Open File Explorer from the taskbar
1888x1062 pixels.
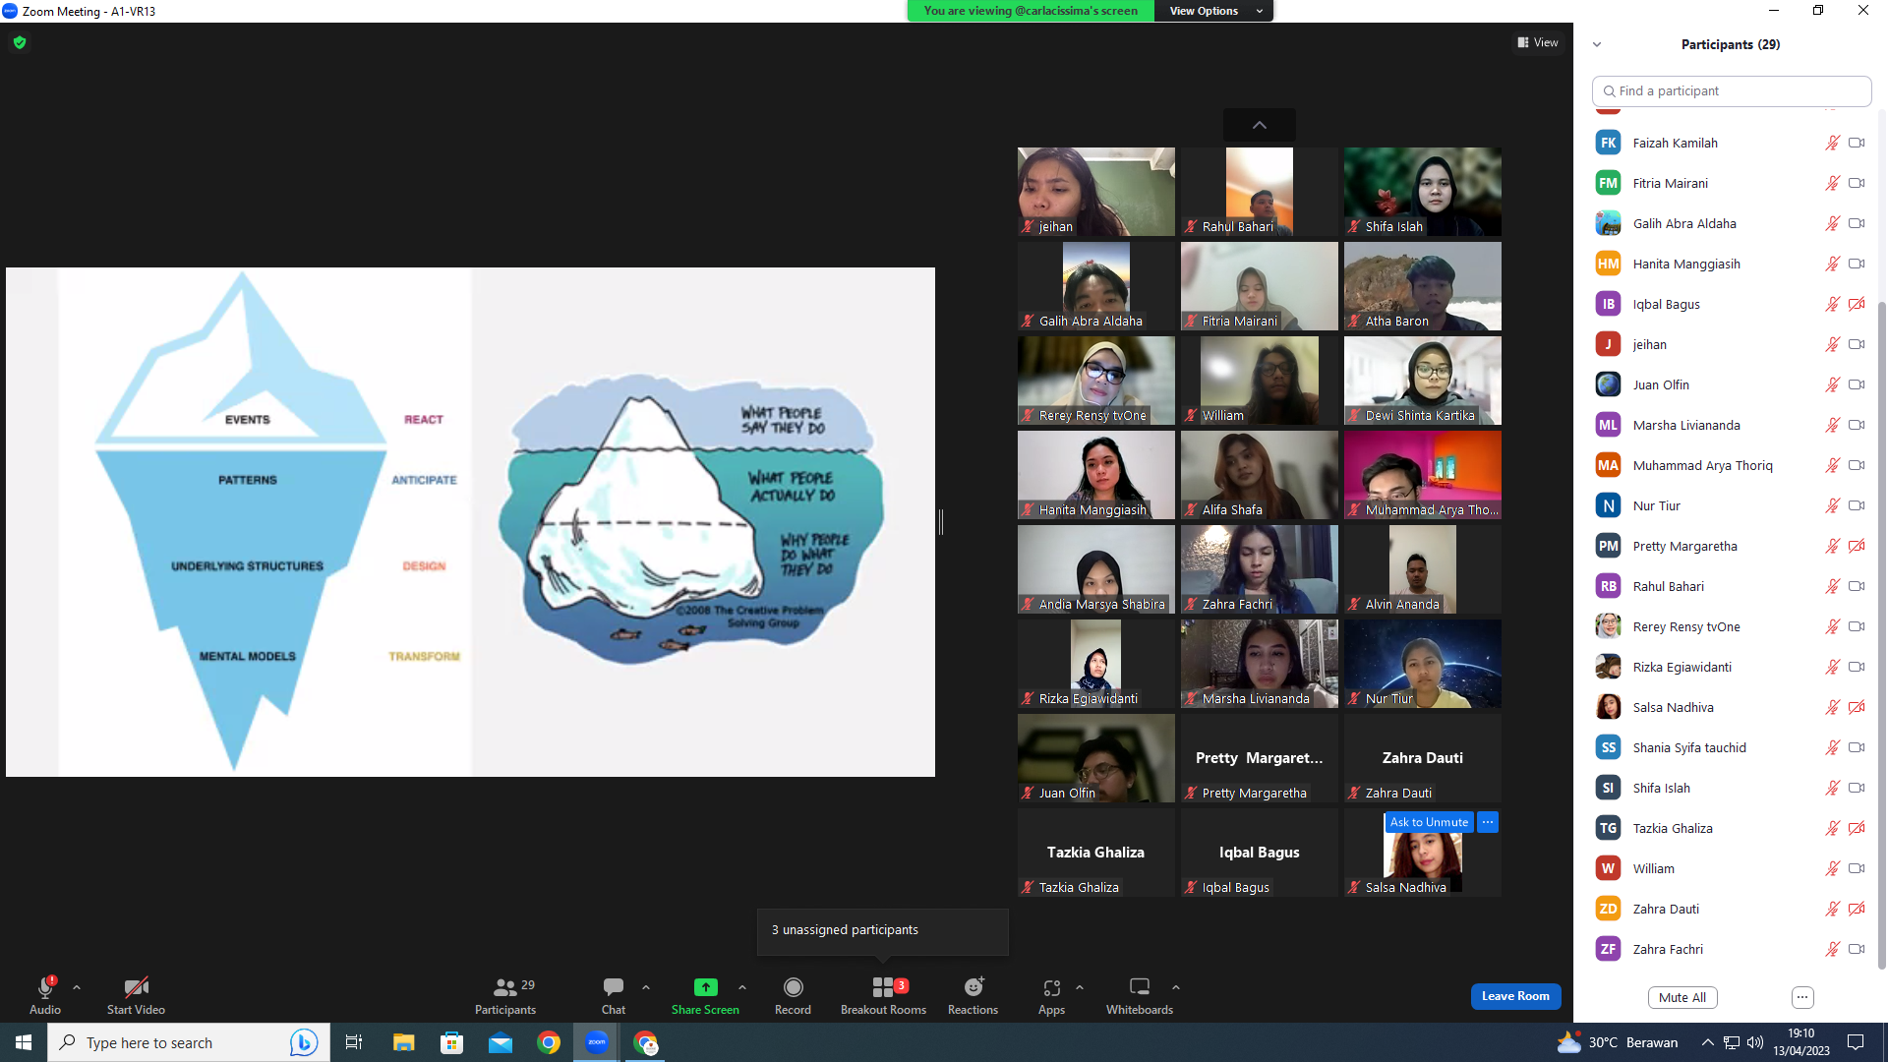404,1042
